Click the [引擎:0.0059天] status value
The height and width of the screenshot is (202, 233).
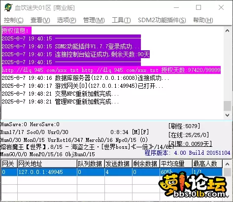click(x=190, y=144)
